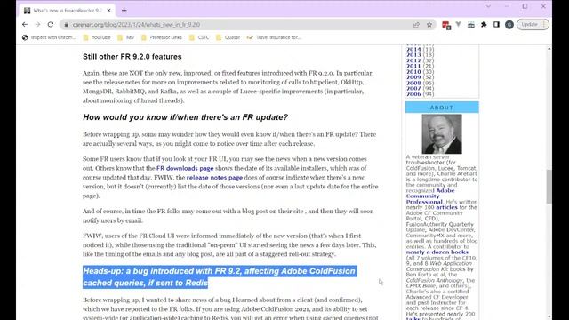Toggle the browser side panel
The height and width of the screenshot is (320, 569).
click(496, 24)
